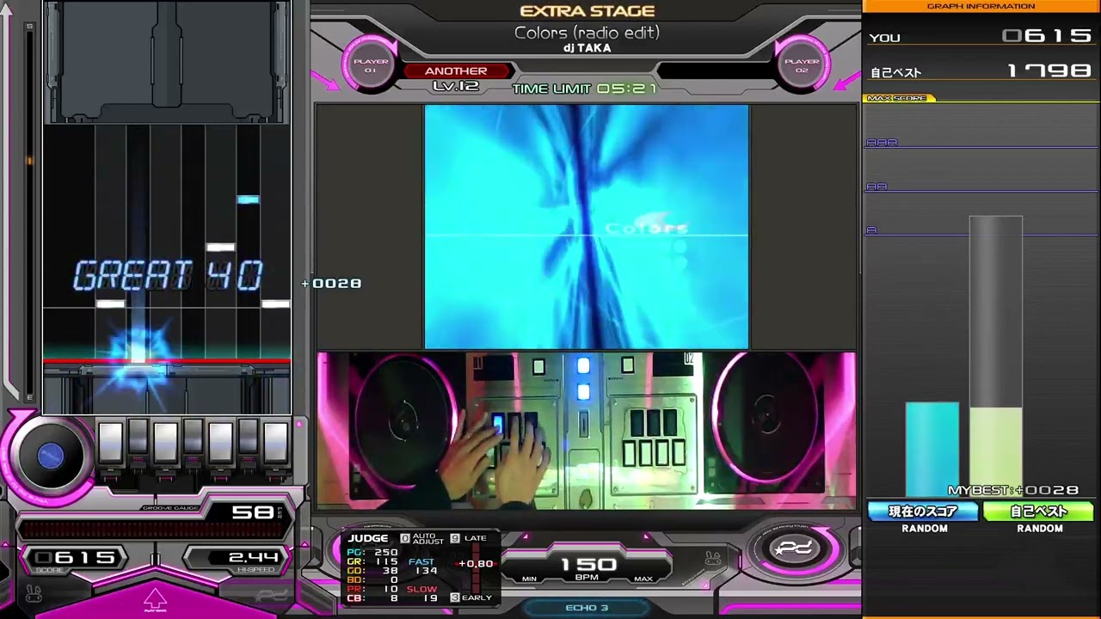The width and height of the screenshot is (1101, 619).
Task: Click the Colors background animation video
Action: point(587,227)
